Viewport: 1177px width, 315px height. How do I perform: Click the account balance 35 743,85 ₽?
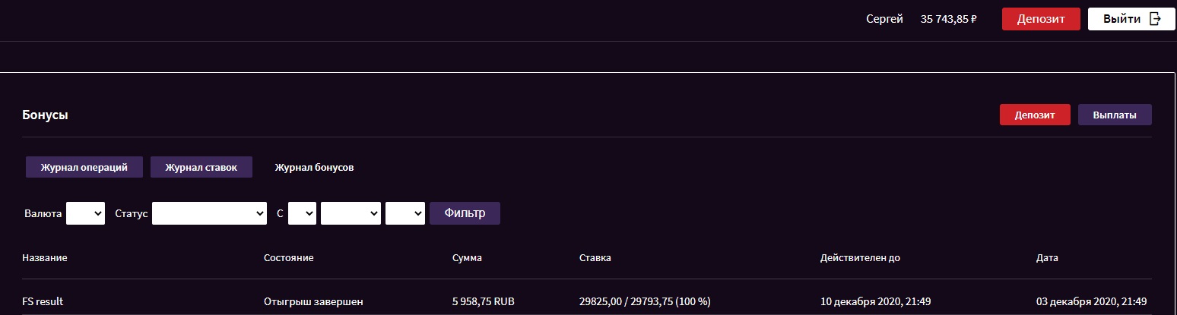(948, 19)
